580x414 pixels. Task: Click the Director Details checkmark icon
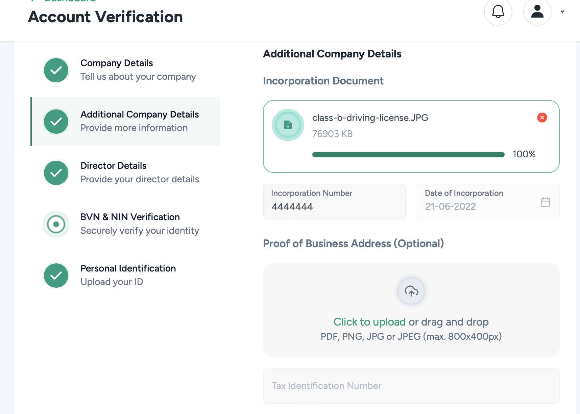click(56, 173)
